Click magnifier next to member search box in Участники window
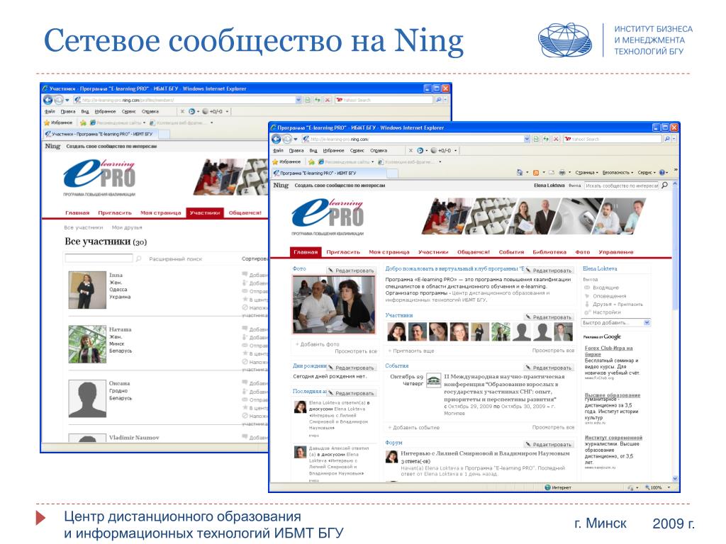Screen dimensions: 726x544 (138, 259)
